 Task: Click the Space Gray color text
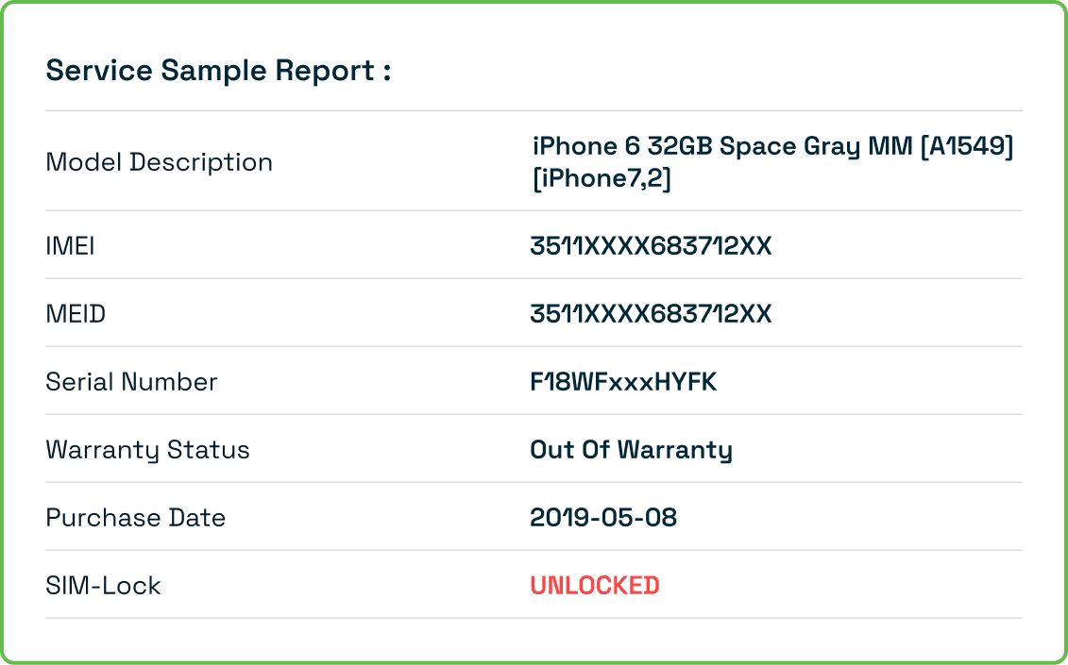[793, 147]
